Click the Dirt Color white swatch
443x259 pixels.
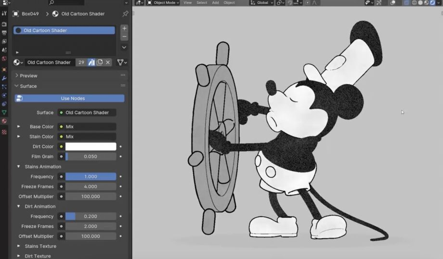click(x=91, y=147)
